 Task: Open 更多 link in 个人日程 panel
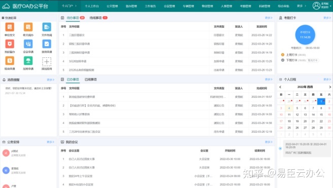coord(327,79)
